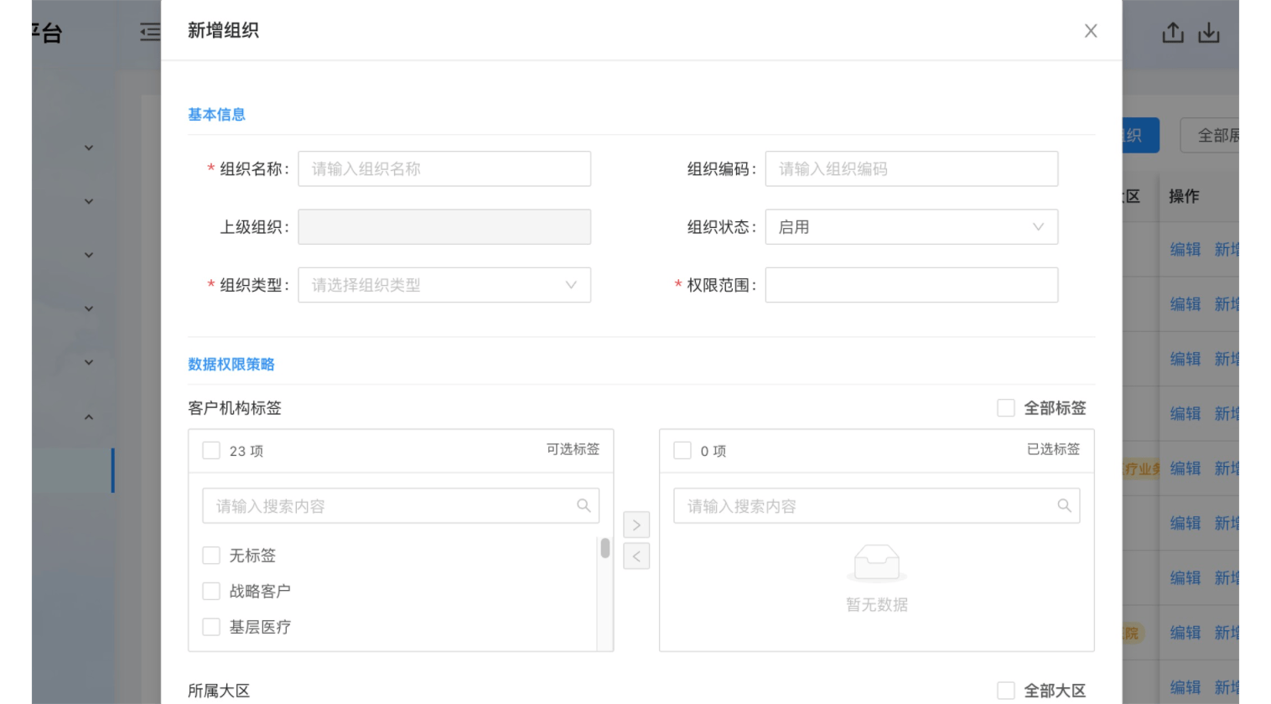The image size is (1271, 704).
Task: Tick the 战略客户 checkbox
Action: click(x=211, y=592)
